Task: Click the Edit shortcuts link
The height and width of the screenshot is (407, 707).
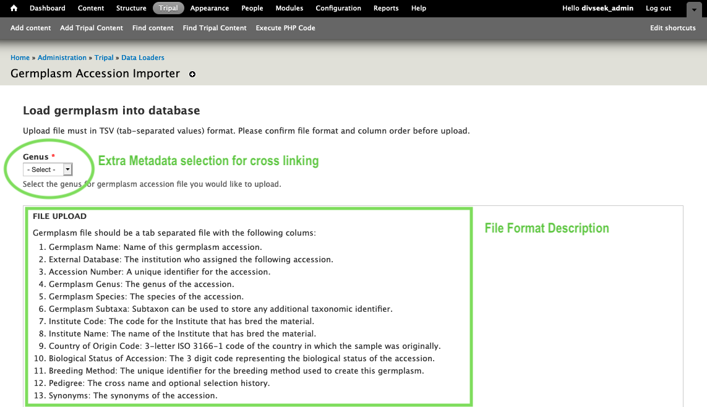Action: pyautogui.click(x=673, y=28)
